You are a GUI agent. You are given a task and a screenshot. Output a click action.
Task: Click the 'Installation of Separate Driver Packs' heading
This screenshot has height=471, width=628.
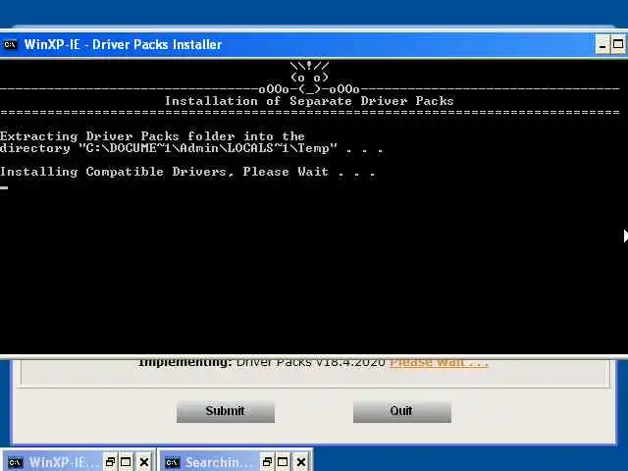pos(309,101)
